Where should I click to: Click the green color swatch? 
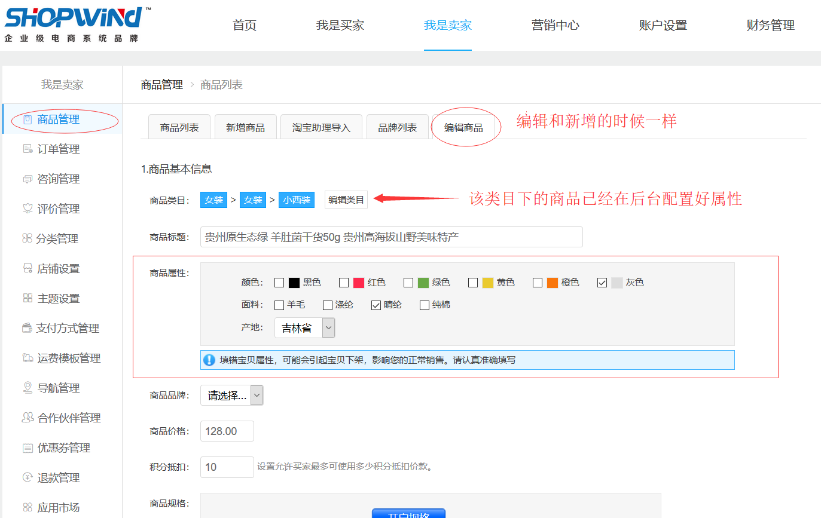click(x=423, y=283)
